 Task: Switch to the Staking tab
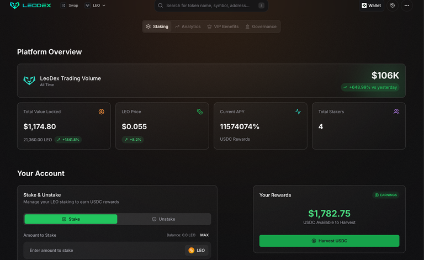[x=157, y=26]
